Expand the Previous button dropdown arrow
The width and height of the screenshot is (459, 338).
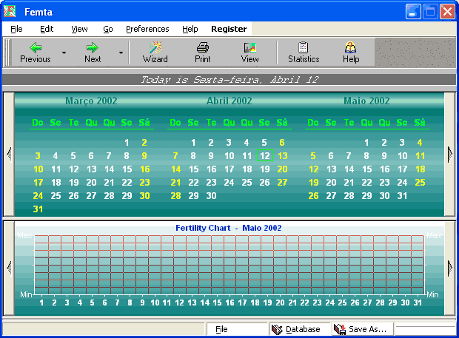(64, 53)
